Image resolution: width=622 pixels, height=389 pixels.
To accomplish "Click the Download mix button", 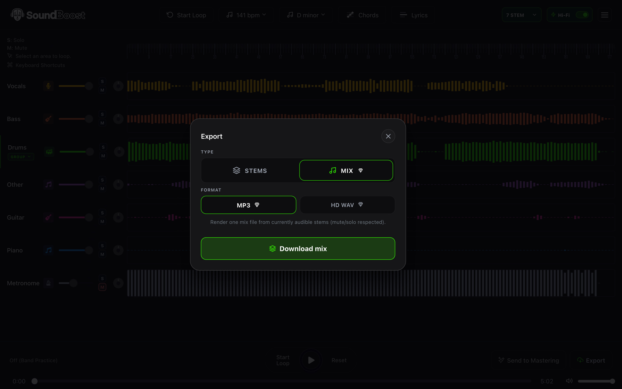I will pos(298,248).
